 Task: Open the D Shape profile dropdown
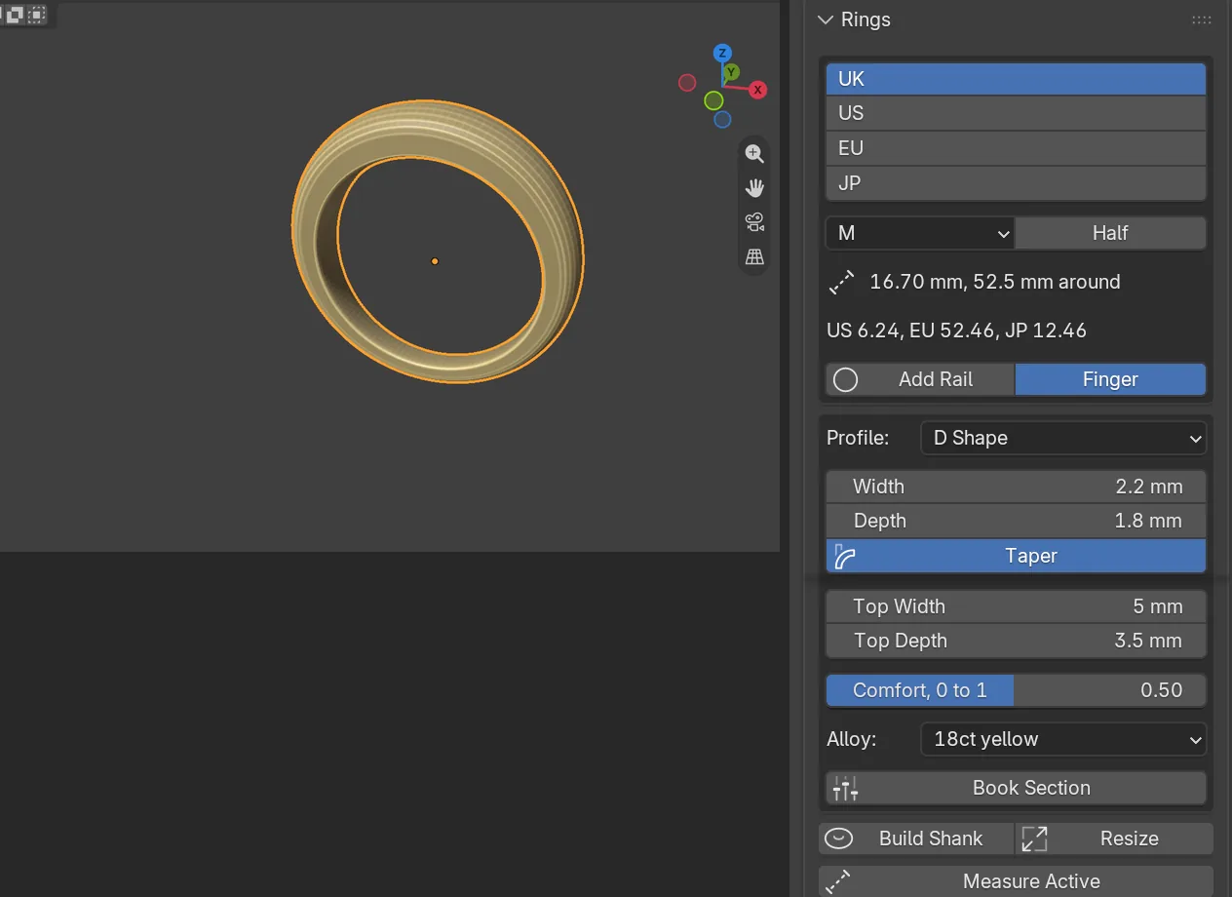(1063, 438)
